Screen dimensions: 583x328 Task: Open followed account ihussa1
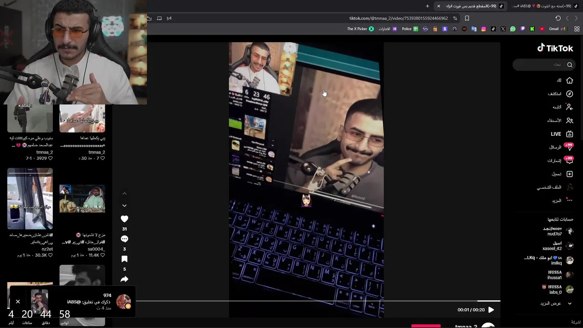(560, 275)
